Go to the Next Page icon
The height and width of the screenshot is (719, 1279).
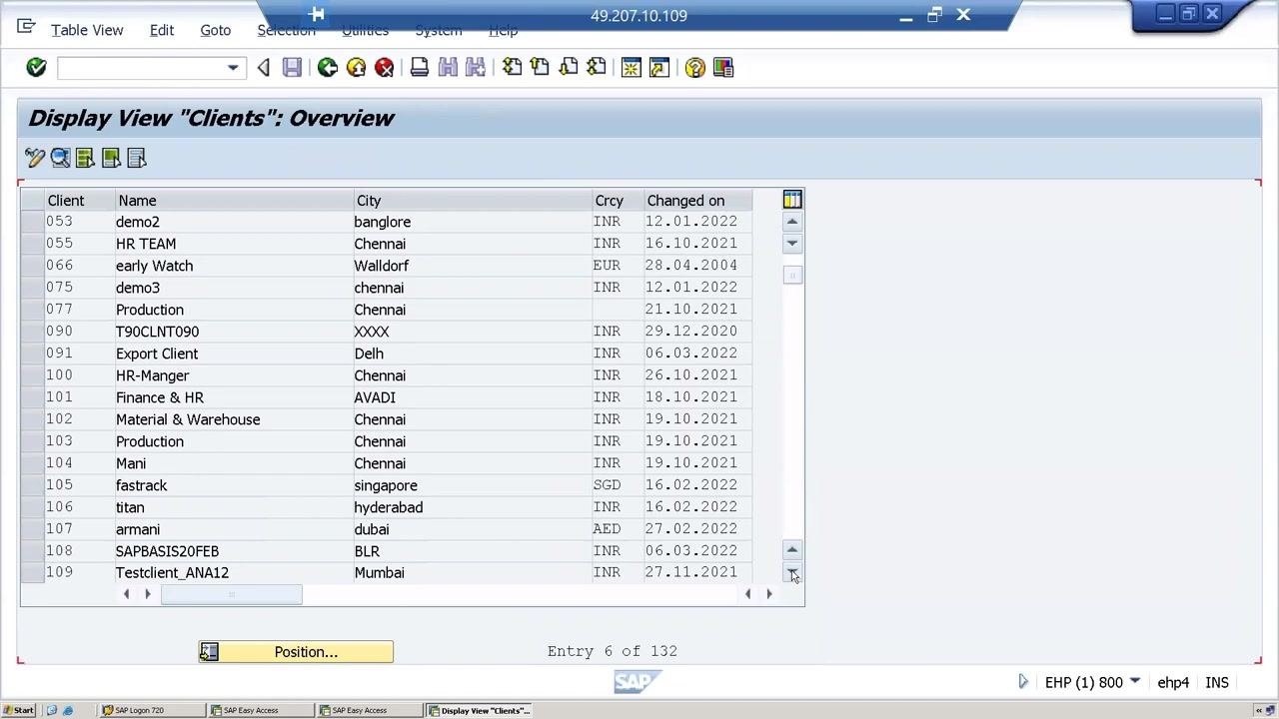click(x=568, y=68)
